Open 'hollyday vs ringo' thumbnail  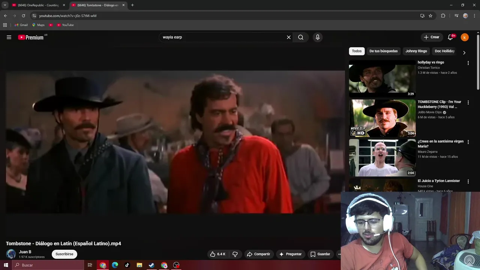tap(382, 78)
